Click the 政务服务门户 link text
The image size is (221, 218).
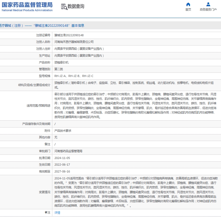[x=208, y=10]
